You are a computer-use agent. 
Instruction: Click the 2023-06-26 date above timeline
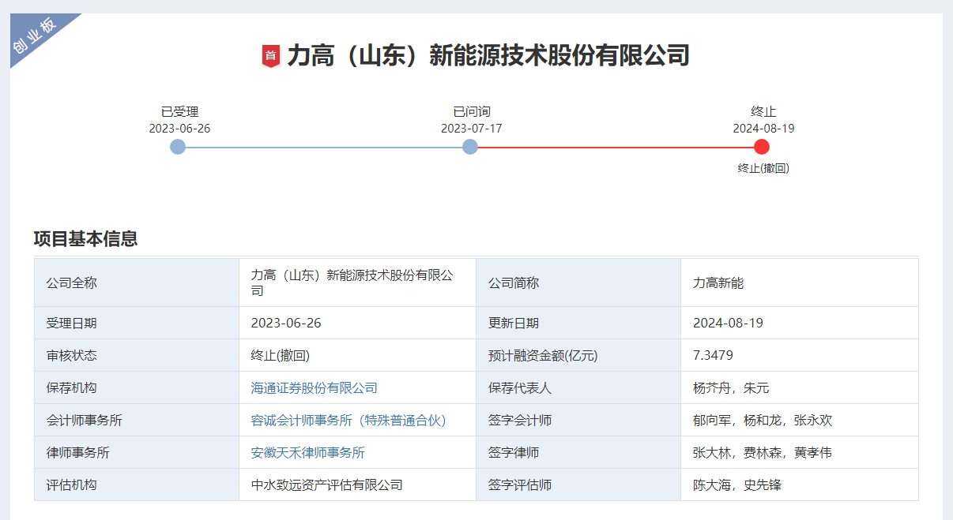click(179, 129)
